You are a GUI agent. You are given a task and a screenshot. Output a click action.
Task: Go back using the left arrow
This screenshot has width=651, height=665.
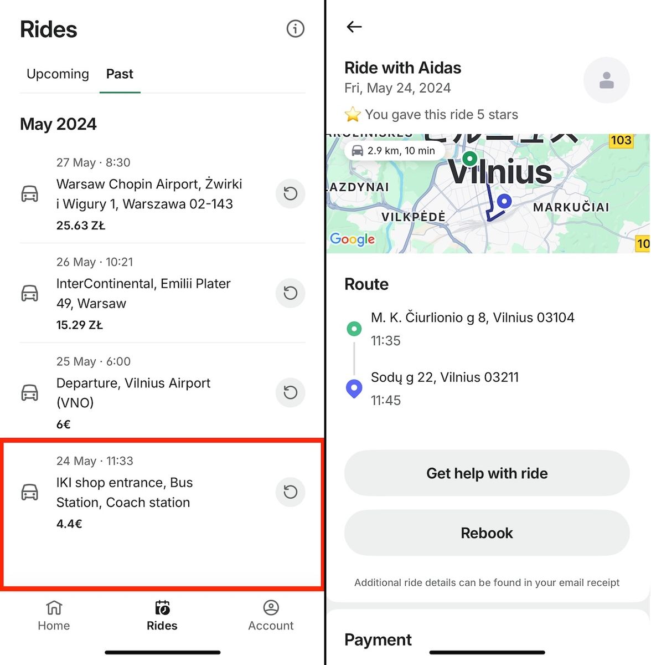354,27
